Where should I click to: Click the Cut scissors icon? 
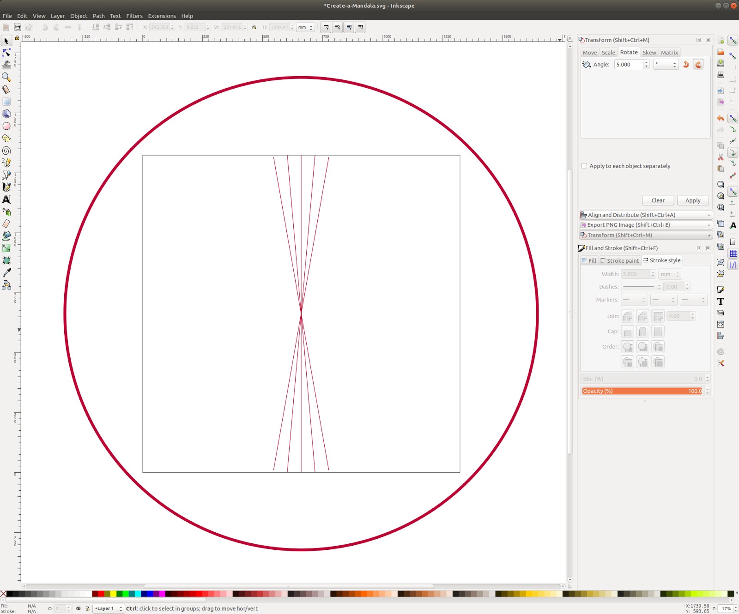coord(721,157)
